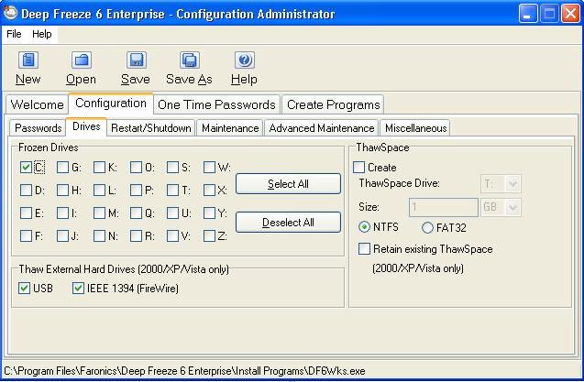Viewport: 584px width, 382px height.
Task: Open the Restart/Shutdown sub-tab
Action: tap(151, 128)
